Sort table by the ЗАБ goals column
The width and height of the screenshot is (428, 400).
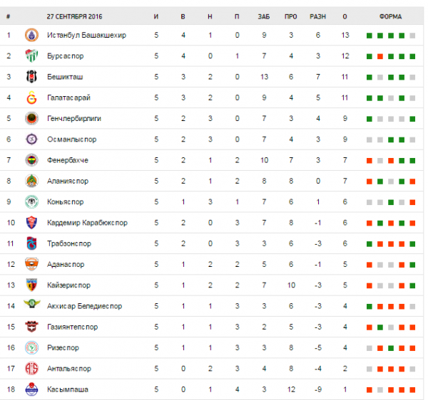(x=264, y=16)
